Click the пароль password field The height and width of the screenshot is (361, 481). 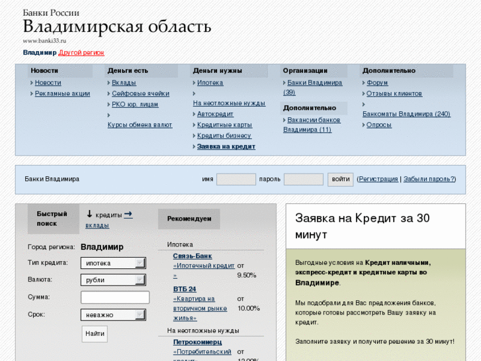[x=303, y=179]
